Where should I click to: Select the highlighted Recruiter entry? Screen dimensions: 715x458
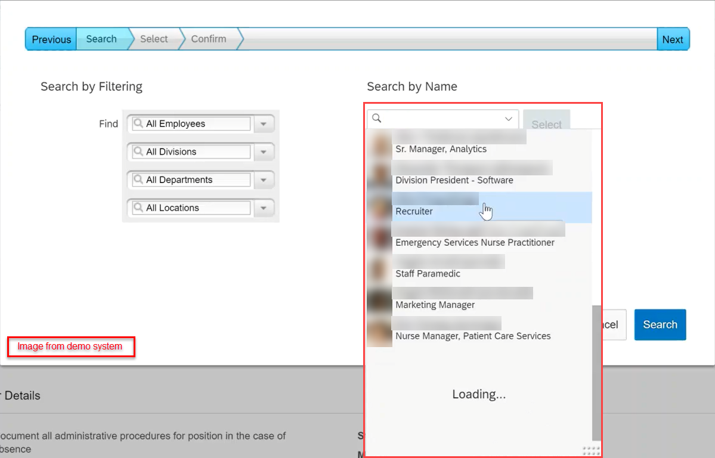coord(479,207)
